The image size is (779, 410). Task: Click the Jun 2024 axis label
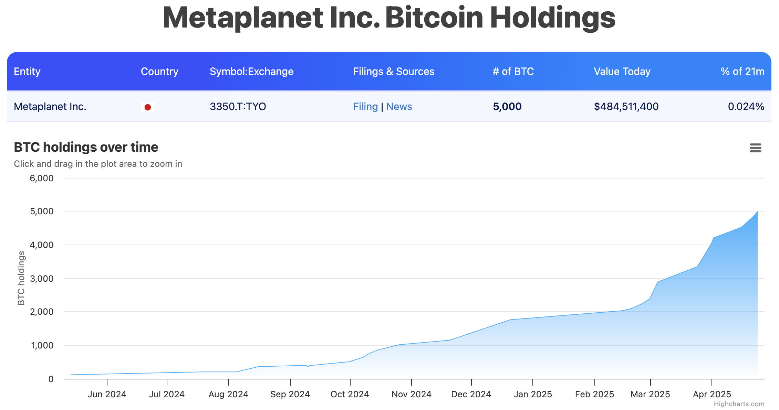[x=107, y=394]
